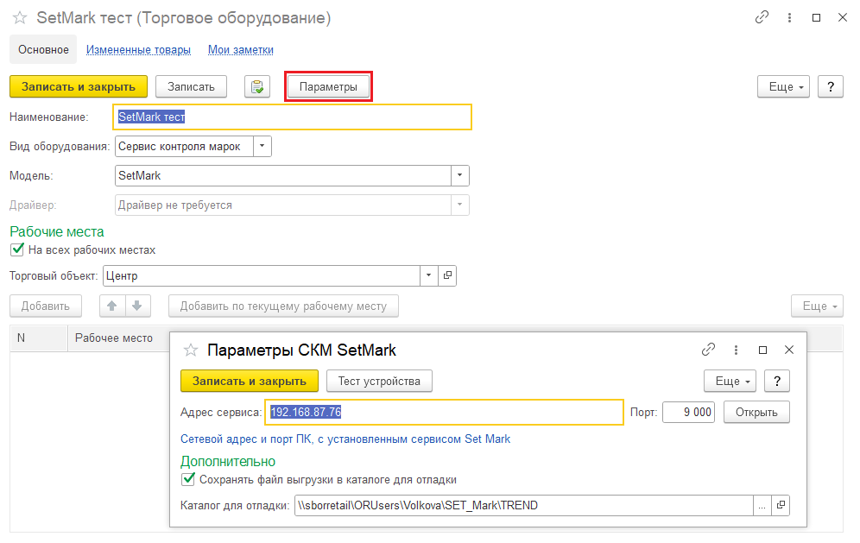Open Мои заметки tab

pyautogui.click(x=241, y=49)
